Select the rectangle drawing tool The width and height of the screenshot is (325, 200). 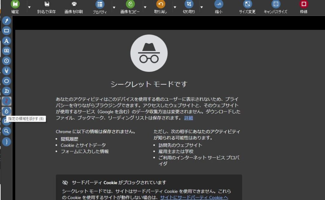[6, 31]
